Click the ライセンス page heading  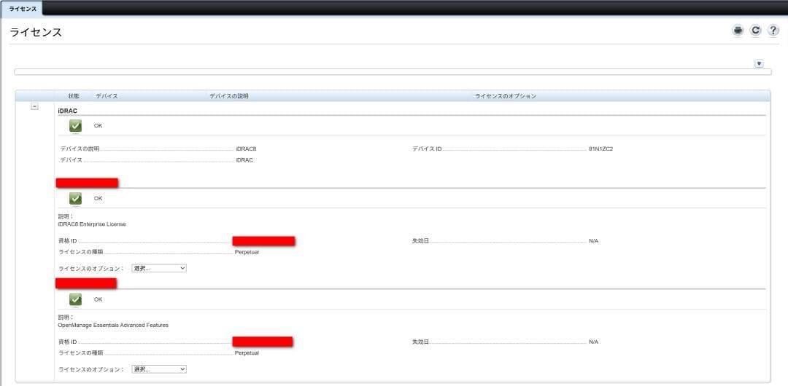coord(36,32)
